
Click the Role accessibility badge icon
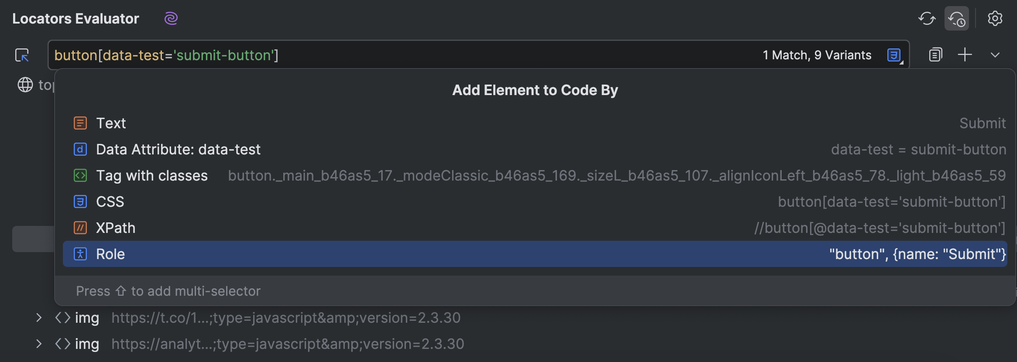[80, 254]
